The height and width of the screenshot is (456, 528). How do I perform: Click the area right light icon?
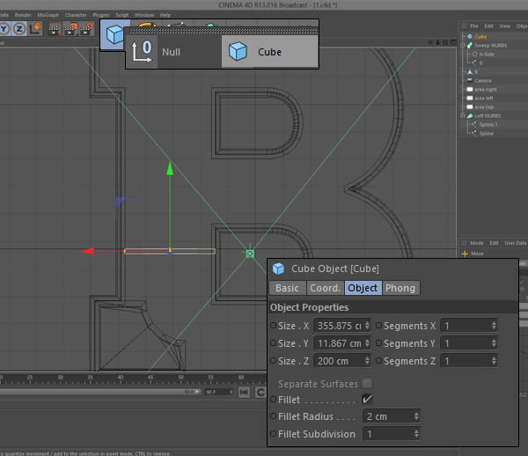pyautogui.click(x=470, y=89)
